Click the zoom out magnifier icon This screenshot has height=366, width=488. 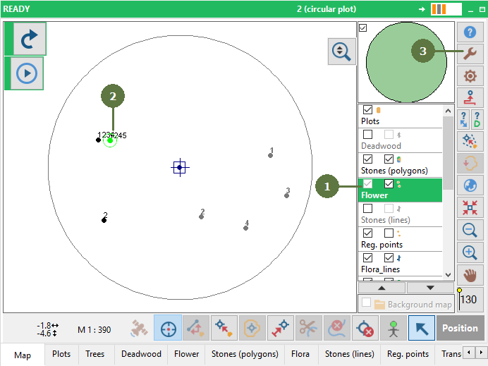click(x=470, y=230)
